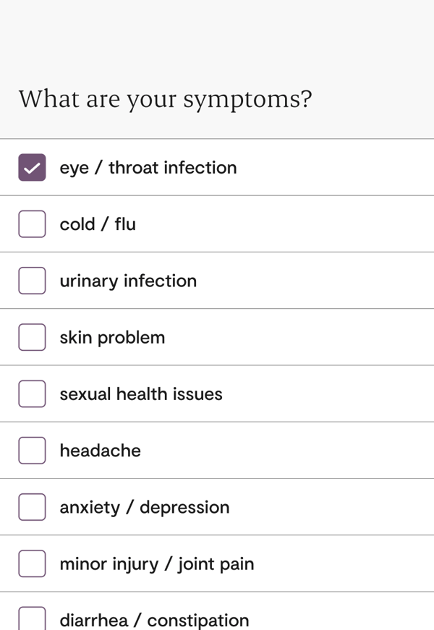Check the anxiety / depression box
Viewport: 434px width, 630px height.
pos(32,507)
